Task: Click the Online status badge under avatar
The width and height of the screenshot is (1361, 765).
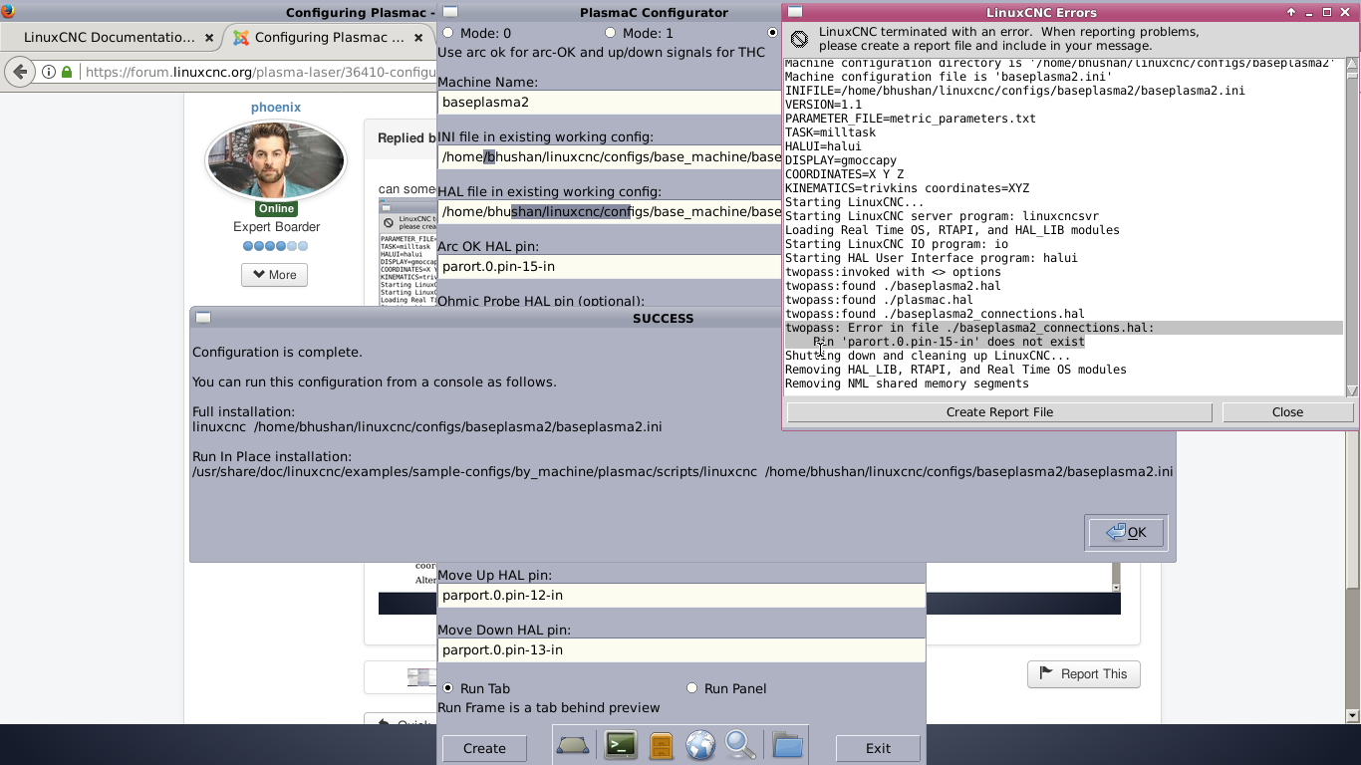Action: pyautogui.click(x=276, y=209)
